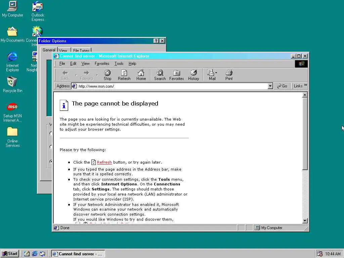344x258 pixels.
Task: Go to the Home page button
Action: [x=141, y=75]
